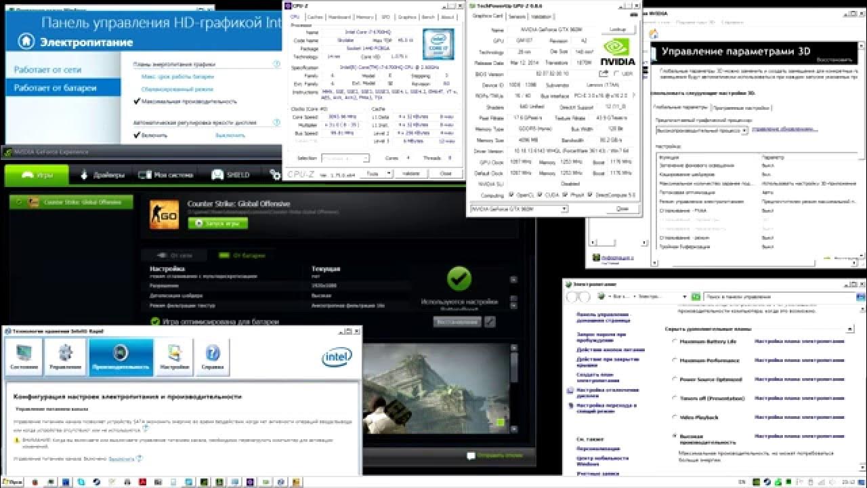Open Драйверы tab in GeForce Experience
The height and width of the screenshot is (488, 867).
coord(103,175)
